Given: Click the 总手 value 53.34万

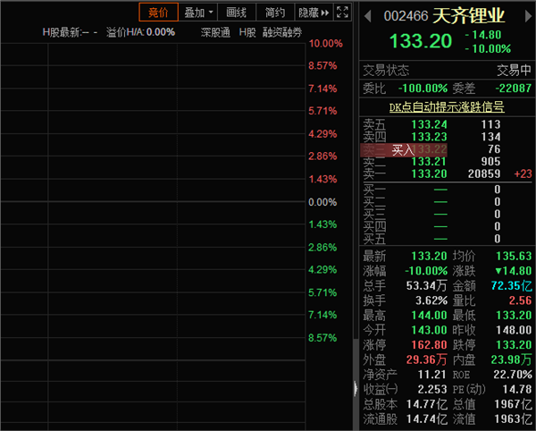Looking at the screenshot, I should [427, 285].
